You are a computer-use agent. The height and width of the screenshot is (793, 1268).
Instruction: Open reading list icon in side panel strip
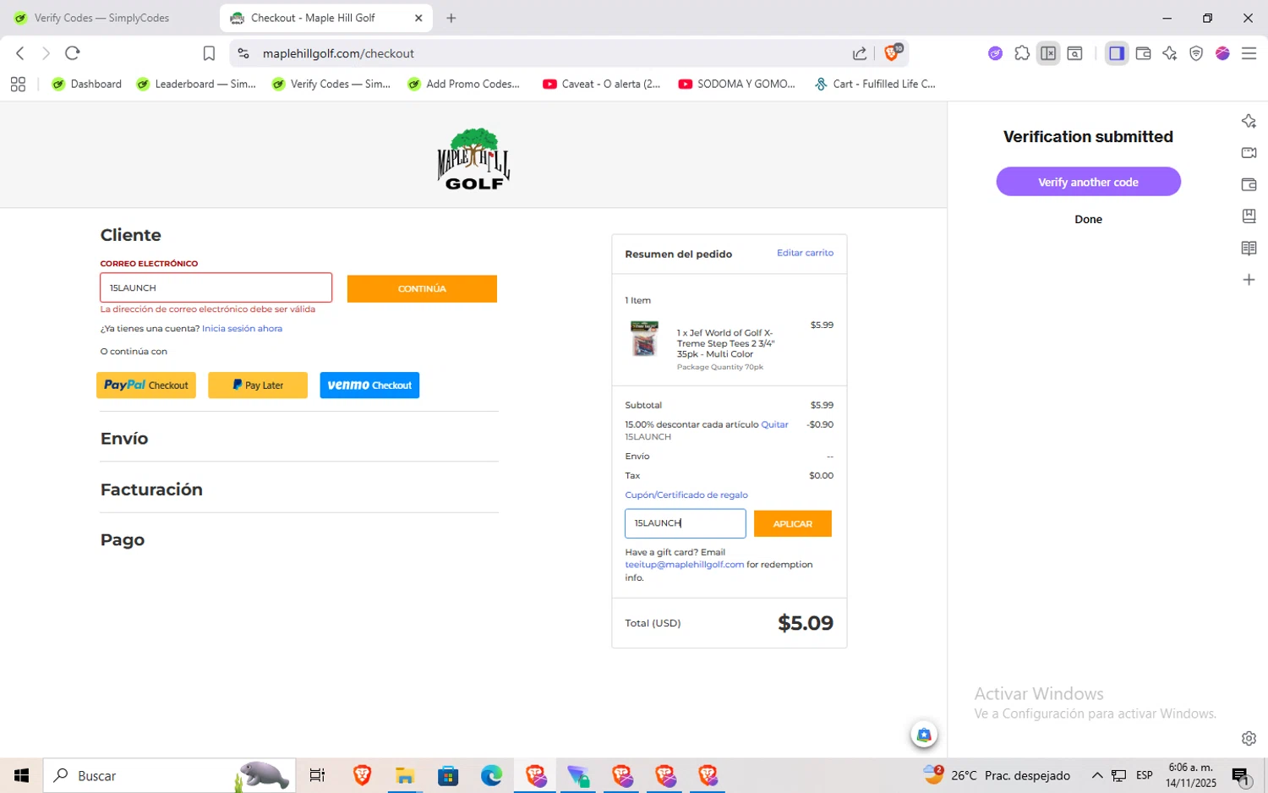point(1249,248)
